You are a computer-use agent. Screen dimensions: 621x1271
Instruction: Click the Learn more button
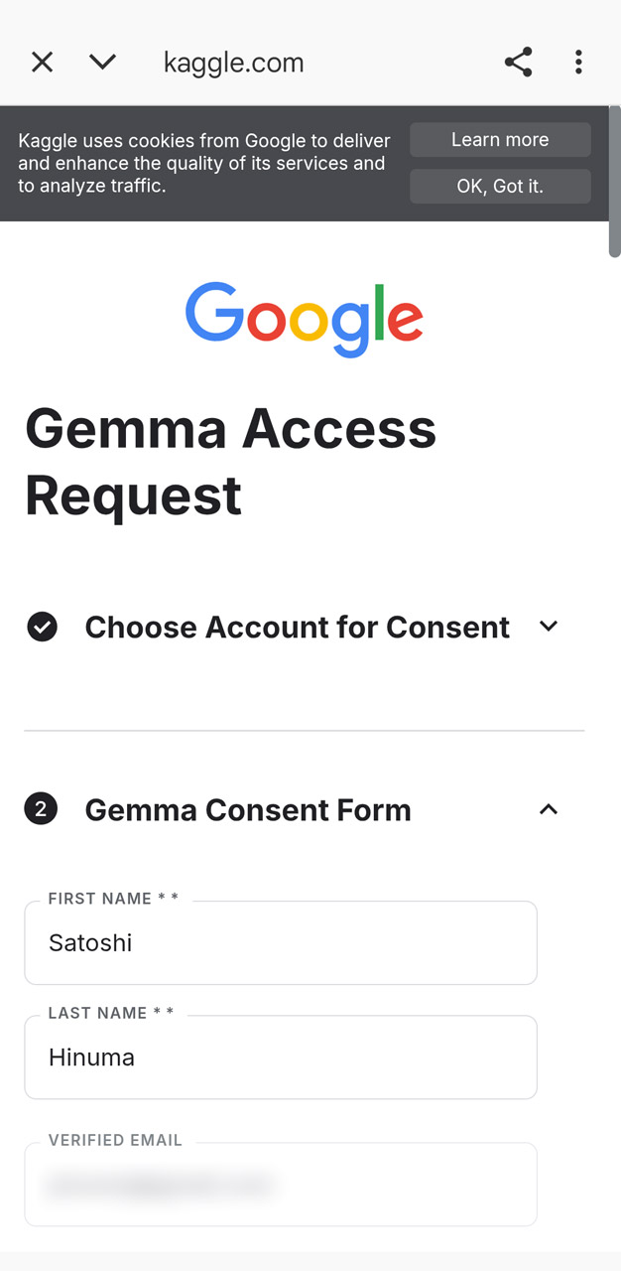pyautogui.click(x=500, y=140)
